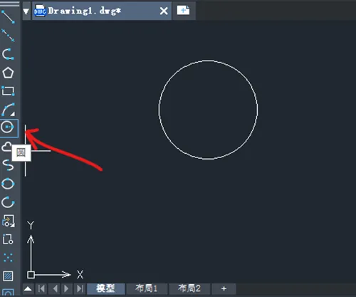Add a new layout with plus button
The width and height of the screenshot is (356, 297).
(224, 288)
